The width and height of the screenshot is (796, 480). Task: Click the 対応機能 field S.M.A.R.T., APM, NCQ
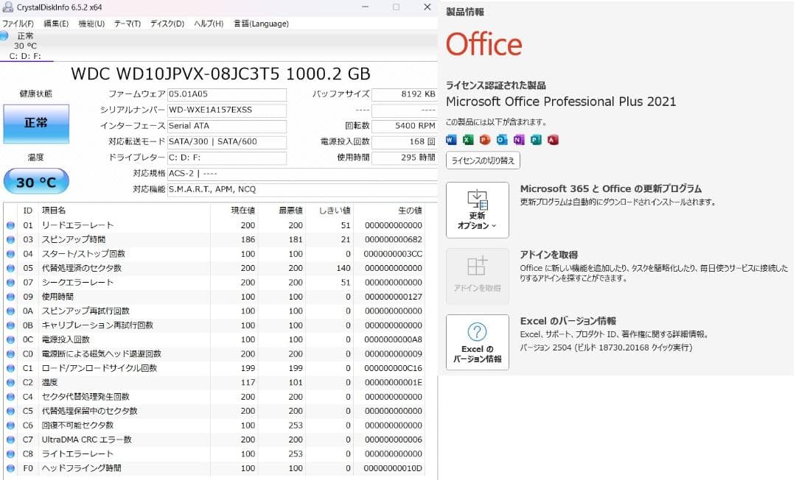click(x=302, y=189)
